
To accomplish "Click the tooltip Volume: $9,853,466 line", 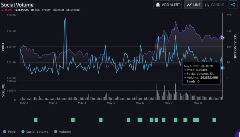I will pos(201,78).
